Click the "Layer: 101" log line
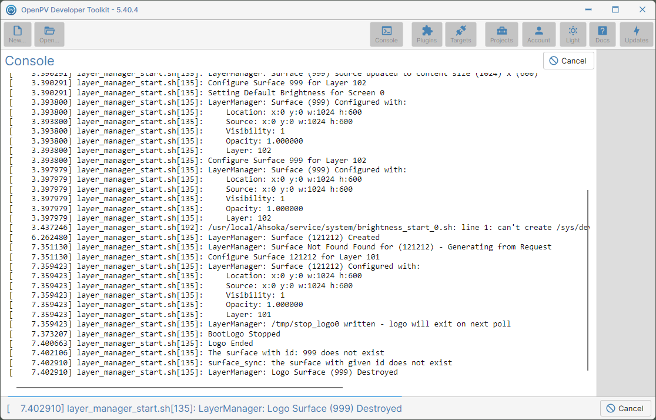The width and height of the screenshot is (656, 420). click(140, 315)
